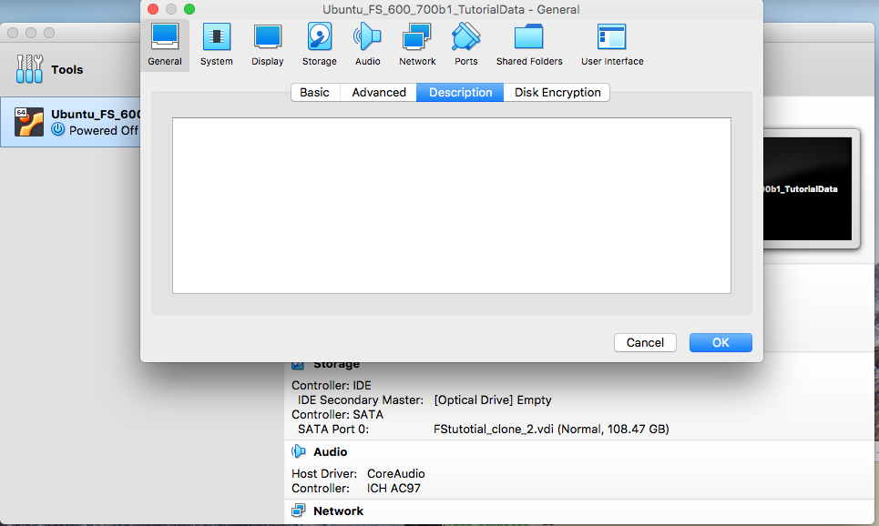Select the Description tab

460,92
